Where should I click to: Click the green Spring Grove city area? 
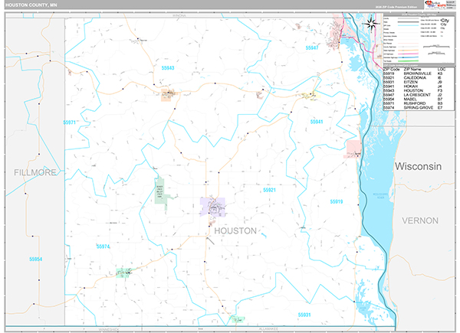coord(123,272)
